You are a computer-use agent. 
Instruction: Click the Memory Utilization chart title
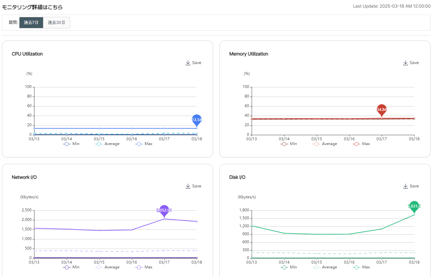(x=249, y=54)
